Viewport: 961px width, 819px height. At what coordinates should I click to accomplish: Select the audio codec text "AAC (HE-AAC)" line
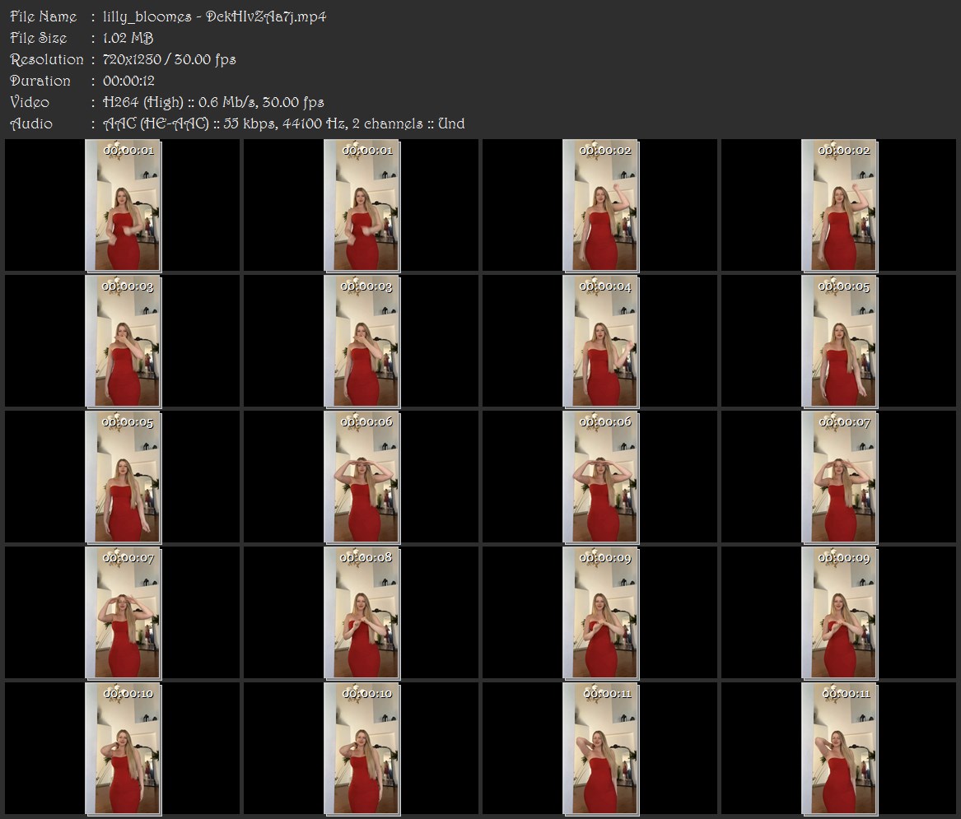point(284,123)
